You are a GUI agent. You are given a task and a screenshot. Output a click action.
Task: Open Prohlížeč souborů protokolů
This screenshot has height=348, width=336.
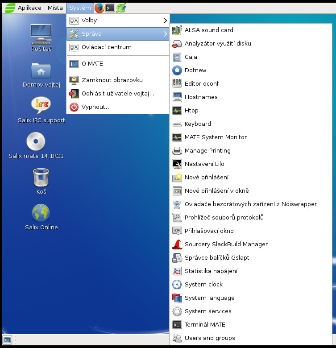coord(251,218)
